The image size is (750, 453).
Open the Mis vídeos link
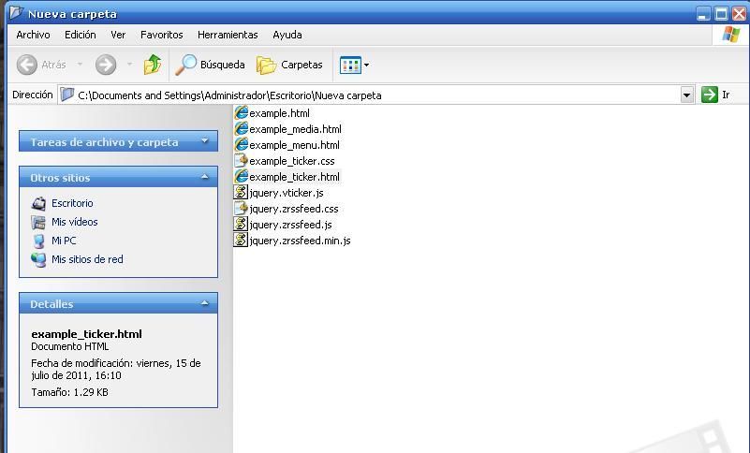coord(75,222)
